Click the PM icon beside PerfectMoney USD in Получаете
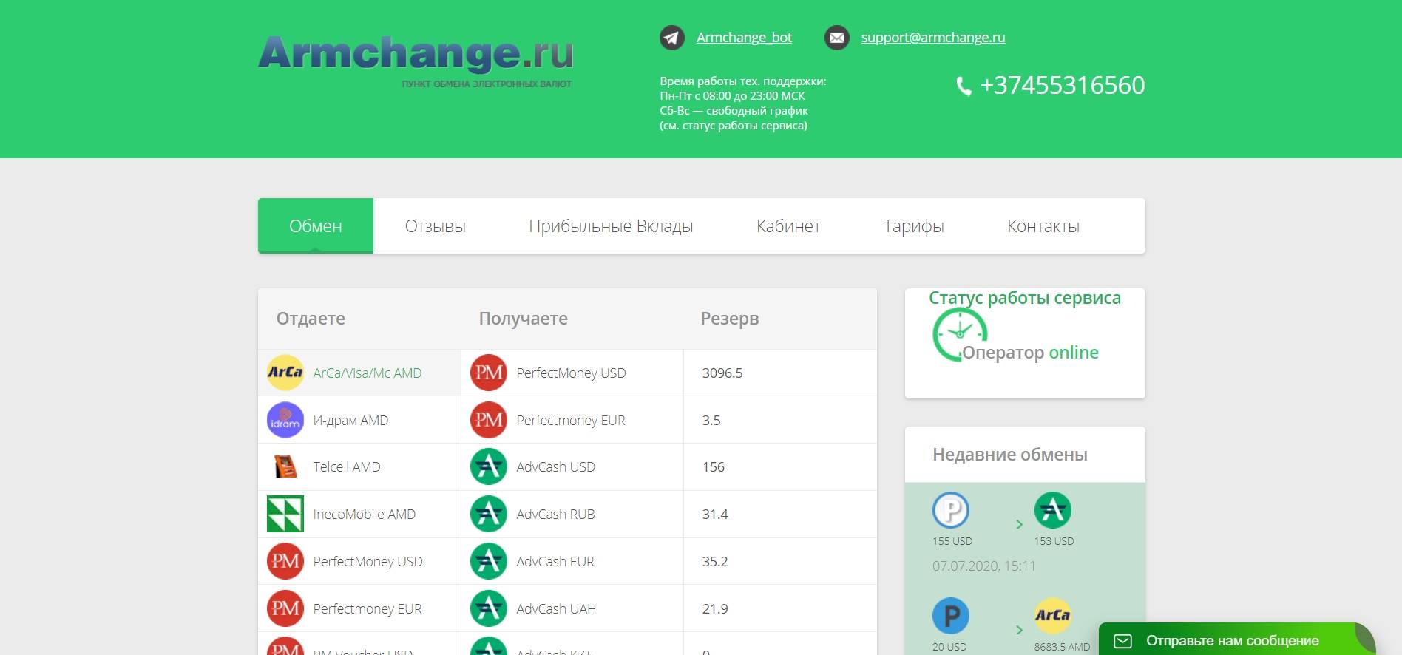The image size is (1402, 655). click(x=489, y=373)
